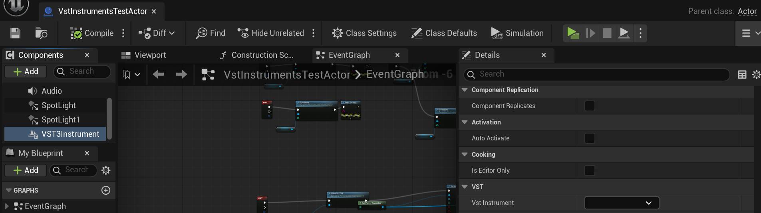Screen dimensions: 761x213
Task: Click the advance frame button
Action: point(590,33)
